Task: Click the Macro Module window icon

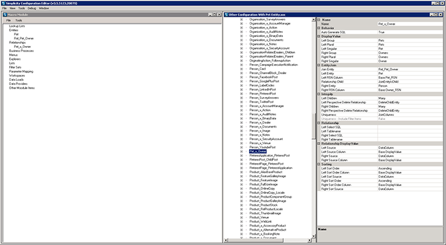Action: tap(5, 14)
